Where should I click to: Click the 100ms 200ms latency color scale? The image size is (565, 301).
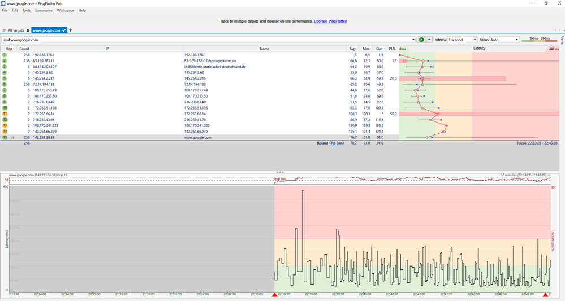pyautogui.click(x=540, y=40)
